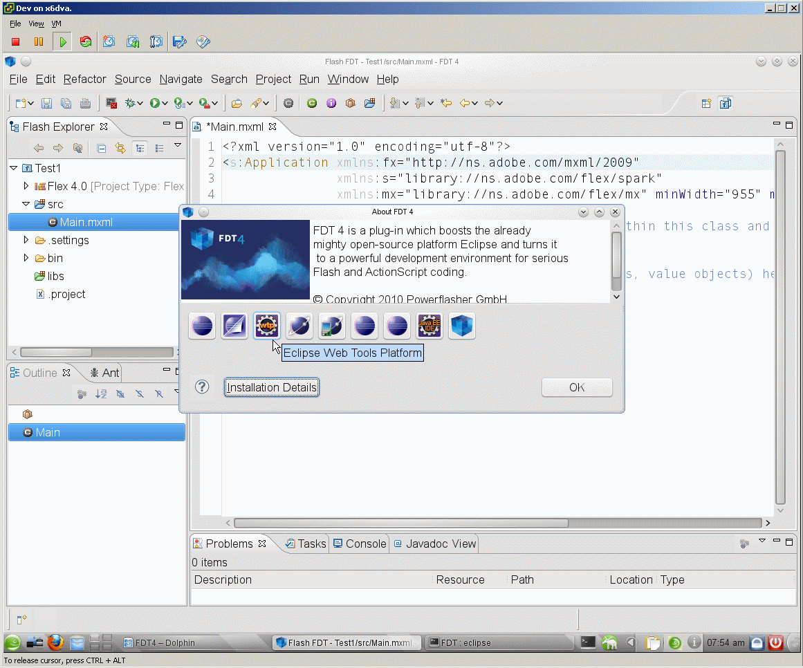Screen dimensions: 803x668
Task: Switch to the Javadoc View tab
Action: pos(435,544)
